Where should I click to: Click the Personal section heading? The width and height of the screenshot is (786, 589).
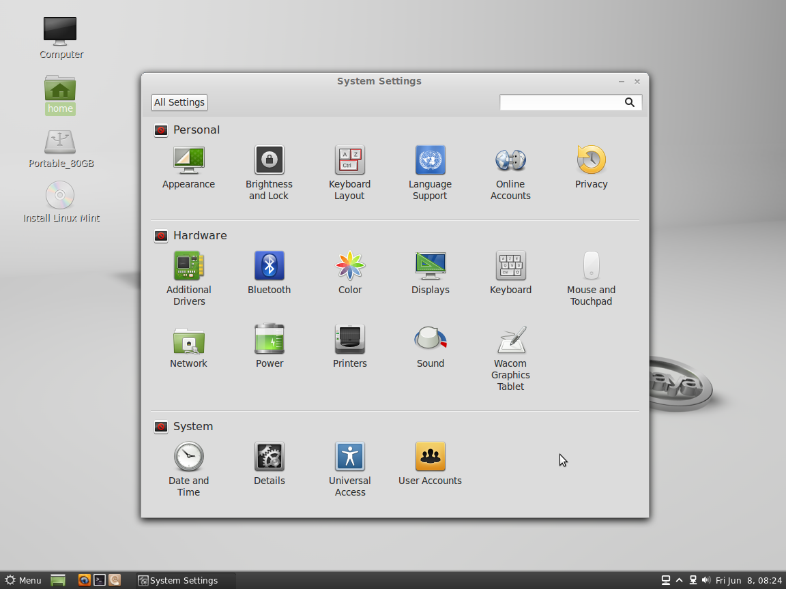[196, 130]
